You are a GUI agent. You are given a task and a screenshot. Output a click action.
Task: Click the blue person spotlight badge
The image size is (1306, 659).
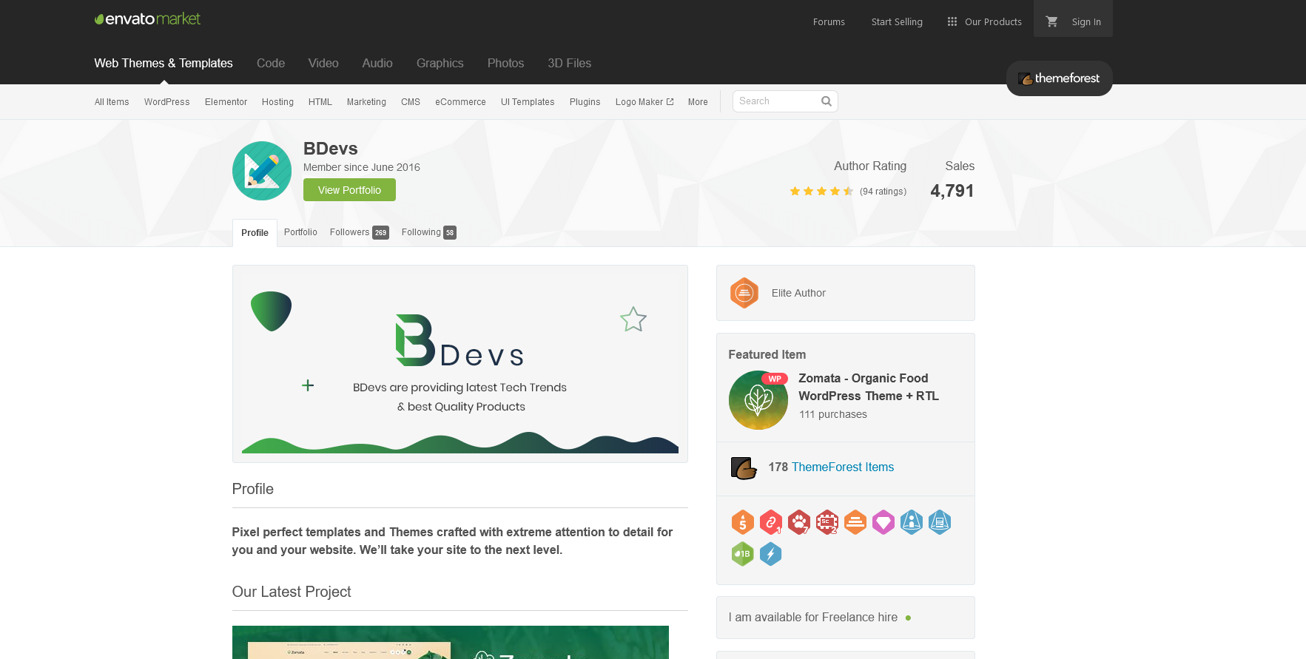(x=912, y=522)
